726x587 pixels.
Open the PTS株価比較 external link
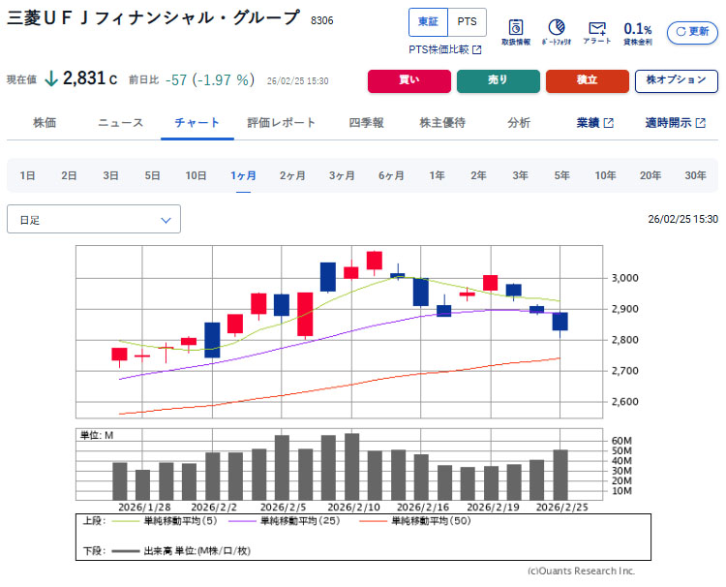(x=444, y=49)
